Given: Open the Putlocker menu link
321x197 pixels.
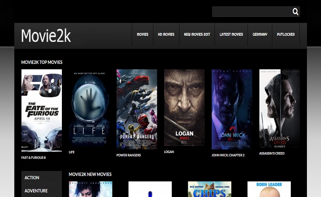Looking at the screenshot, I should 286,35.
